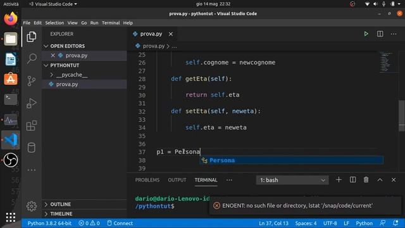This screenshot has width=405, height=228.
Task: Open editor More Actions menu
Action: pyautogui.click(x=394, y=34)
